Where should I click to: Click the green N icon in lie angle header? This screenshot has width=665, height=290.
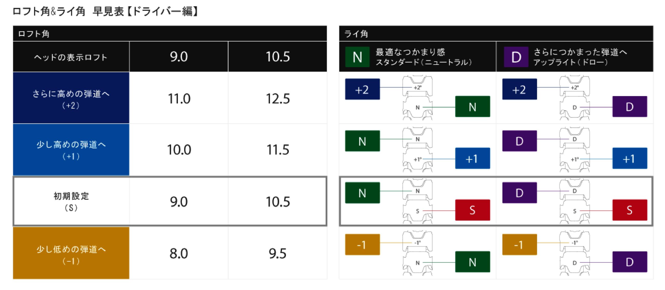pos(357,57)
